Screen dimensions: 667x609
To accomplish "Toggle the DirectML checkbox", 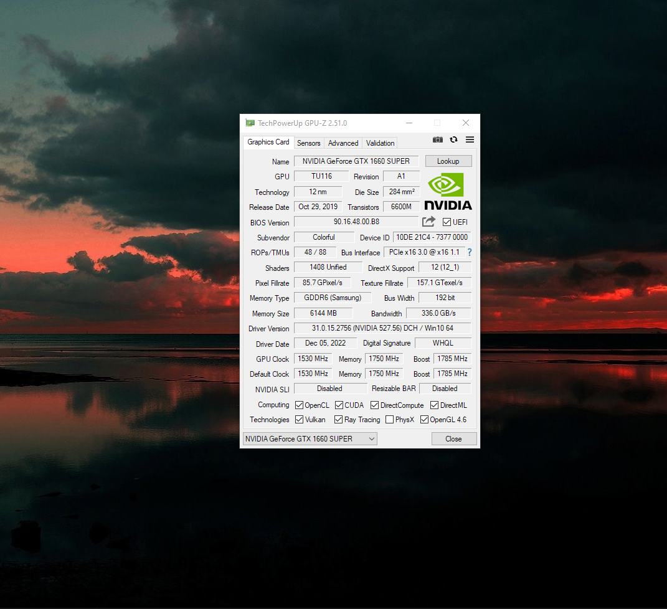I will coord(434,405).
